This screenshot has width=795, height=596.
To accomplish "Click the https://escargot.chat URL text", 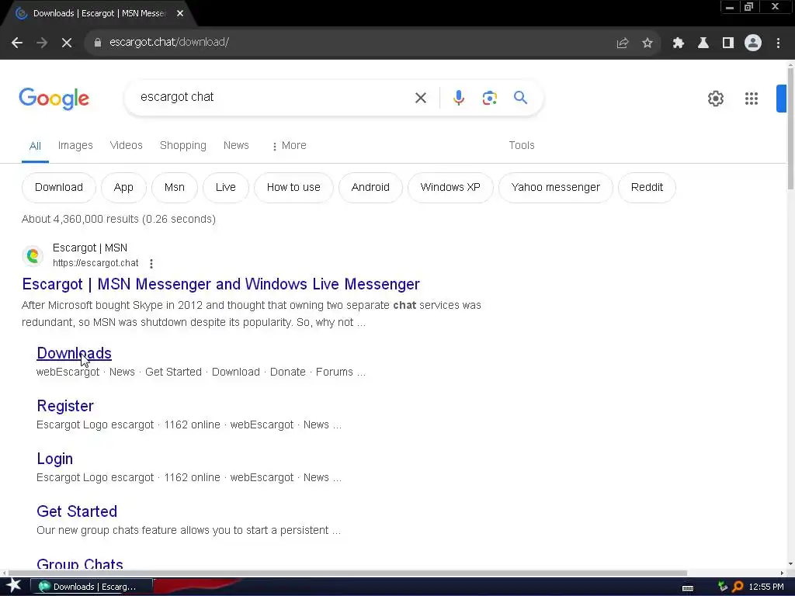I will pyautogui.click(x=95, y=263).
